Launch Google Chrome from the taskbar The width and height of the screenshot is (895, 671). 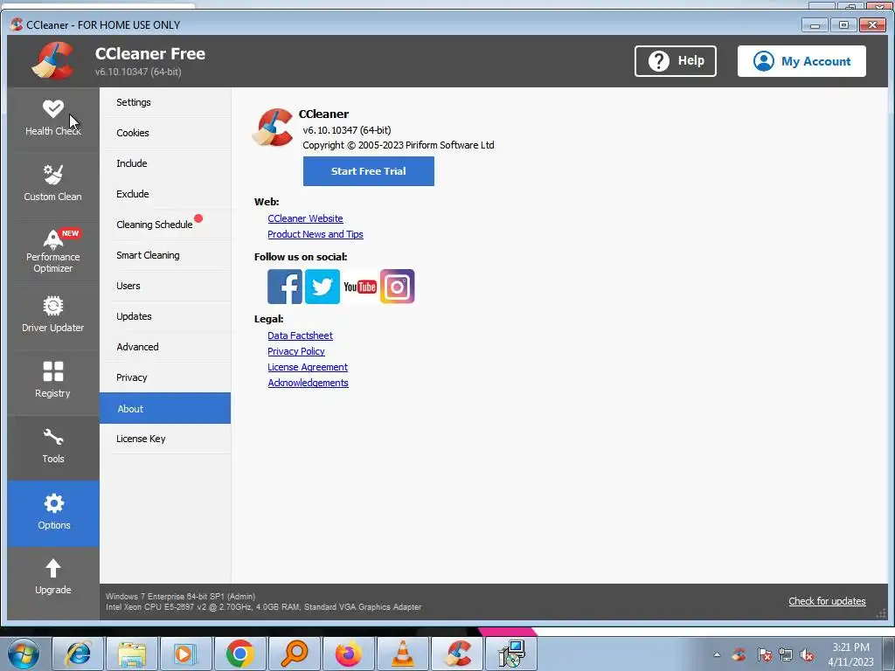point(239,654)
